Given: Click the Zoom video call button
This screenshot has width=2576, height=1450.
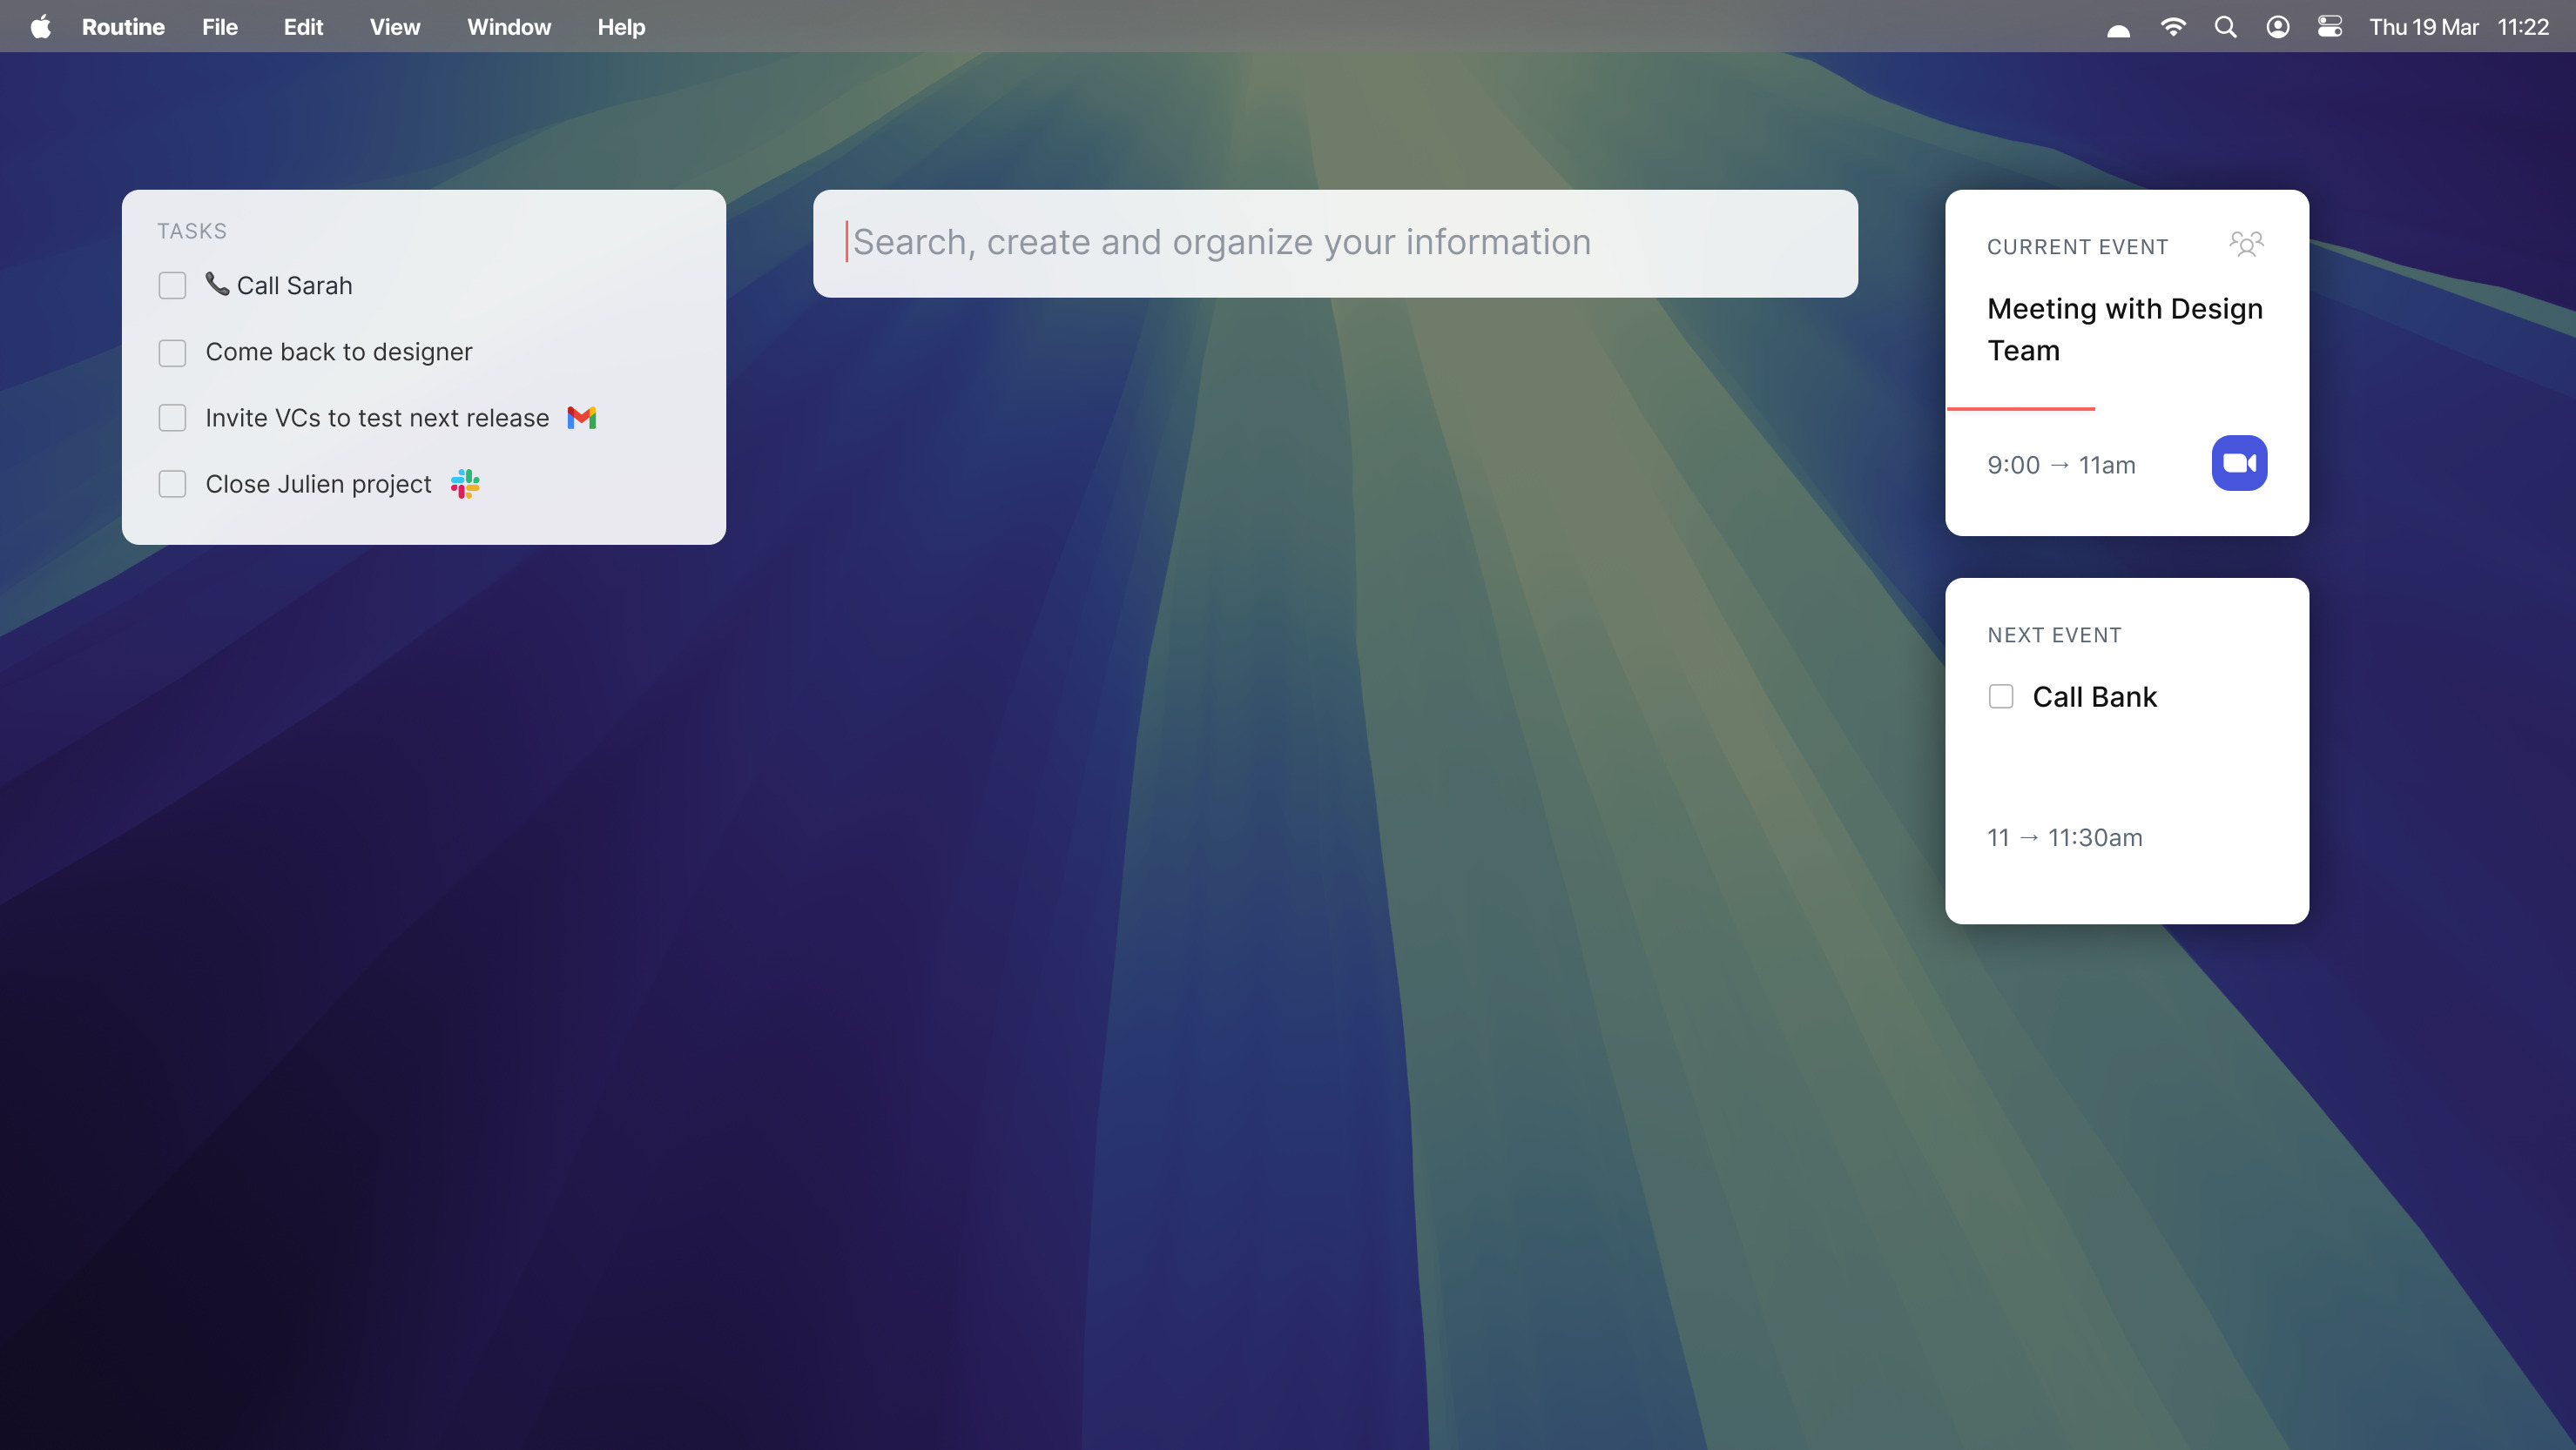Looking at the screenshot, I should 2238,464.
